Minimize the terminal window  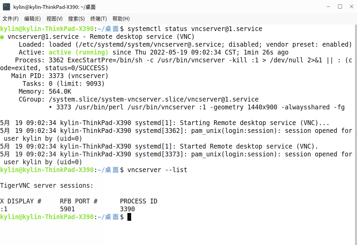click(x=328, y=6)
